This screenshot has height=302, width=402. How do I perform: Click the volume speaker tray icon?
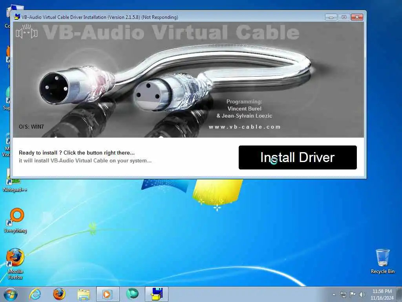point(362,295)
